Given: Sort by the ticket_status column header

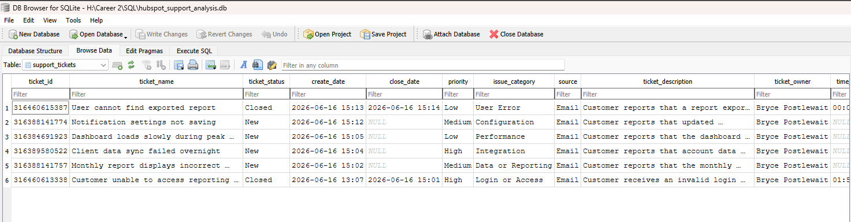Looking at the screenshot, I should pos(266,82).
